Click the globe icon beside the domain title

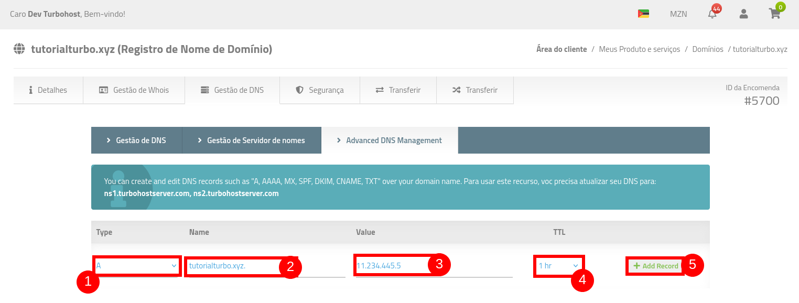point(19,49)
